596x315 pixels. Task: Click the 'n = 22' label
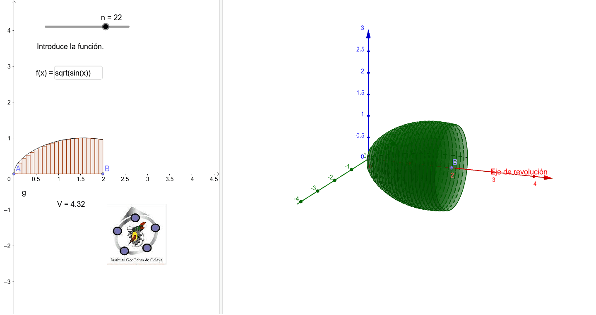pyautogui.click(x=111, y=17)
